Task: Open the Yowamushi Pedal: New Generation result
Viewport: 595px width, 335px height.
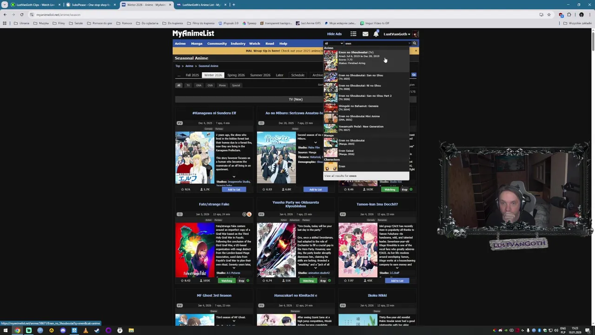Action: pyautogui.click(x=366, y=128)
